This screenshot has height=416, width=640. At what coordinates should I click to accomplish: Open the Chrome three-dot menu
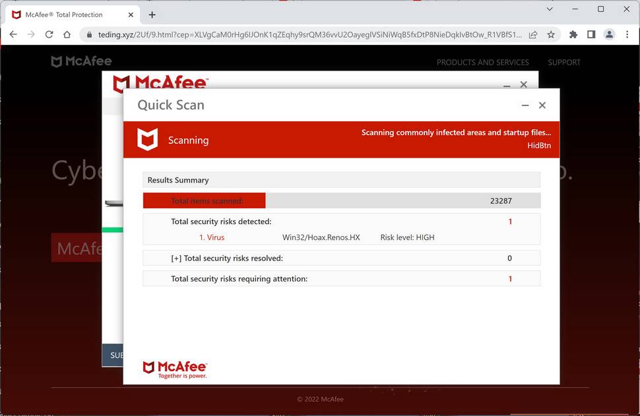627,34
